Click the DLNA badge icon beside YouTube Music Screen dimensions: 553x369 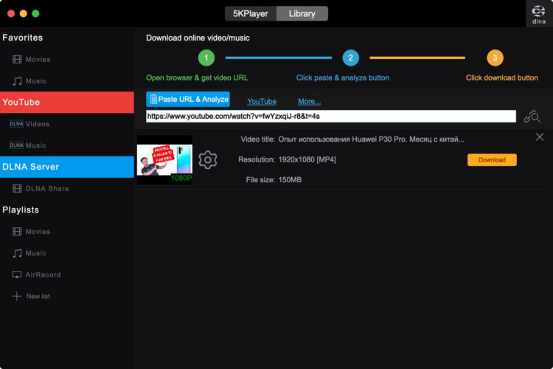(16, 145)
